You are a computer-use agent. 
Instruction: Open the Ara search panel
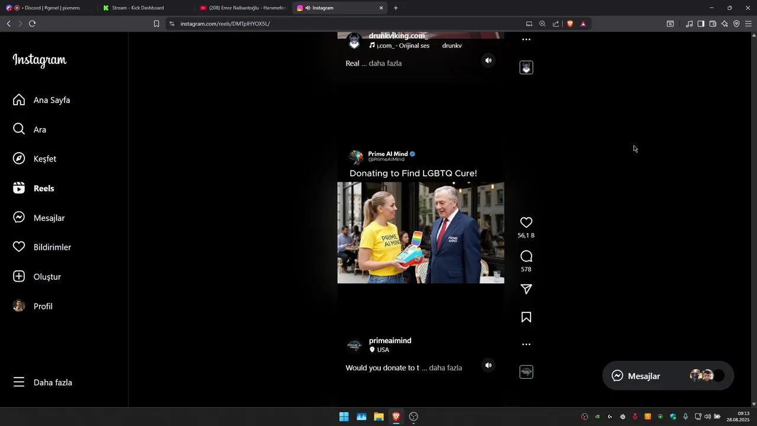(x=30, y=130)
